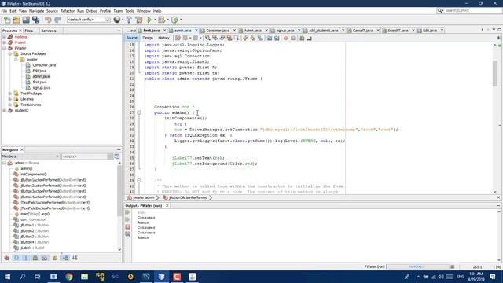This screenshot has height=283, width=503.
Task: Click the editor vertical scrollbar
Action: coord(495,73)
